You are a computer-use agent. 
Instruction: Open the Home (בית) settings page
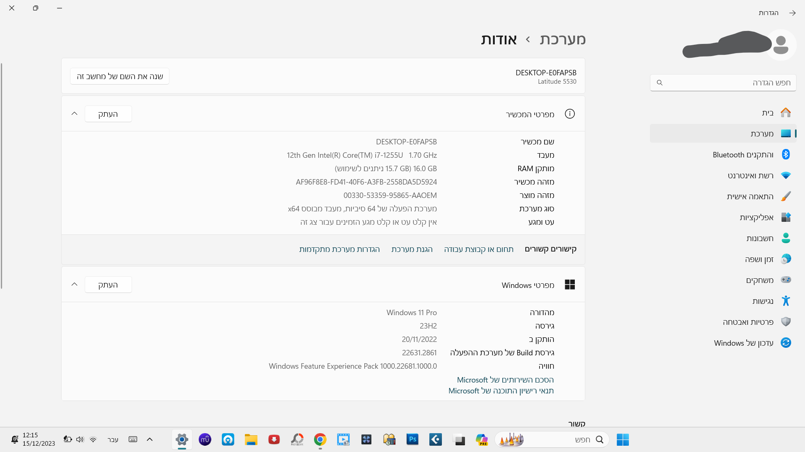[x=767, y=113]
